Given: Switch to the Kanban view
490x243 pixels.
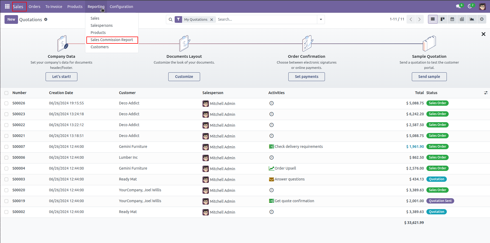Looking at the screenshot, I should click(x=442, y=19).
